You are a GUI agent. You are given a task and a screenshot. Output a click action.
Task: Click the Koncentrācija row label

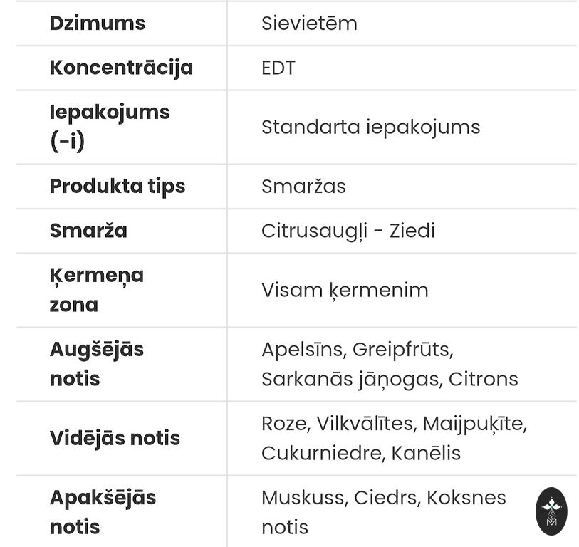(121, 68)
